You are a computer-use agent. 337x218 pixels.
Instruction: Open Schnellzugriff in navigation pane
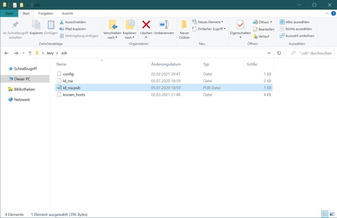[x=23, y=69]
